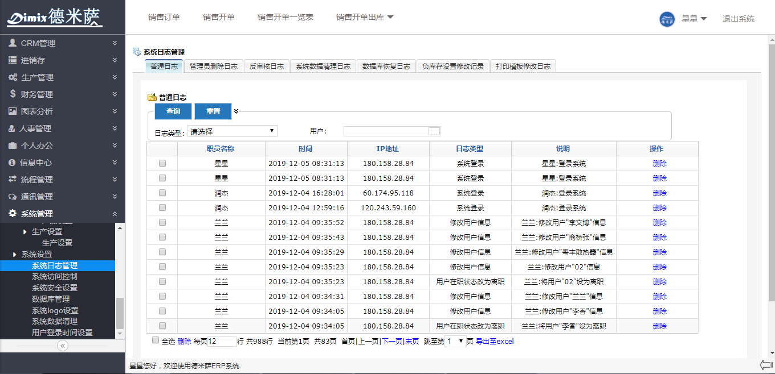The image size is (775, 374).
Task: Open the 数据库恢复日志 tab
Action: [x=386, y=67]
